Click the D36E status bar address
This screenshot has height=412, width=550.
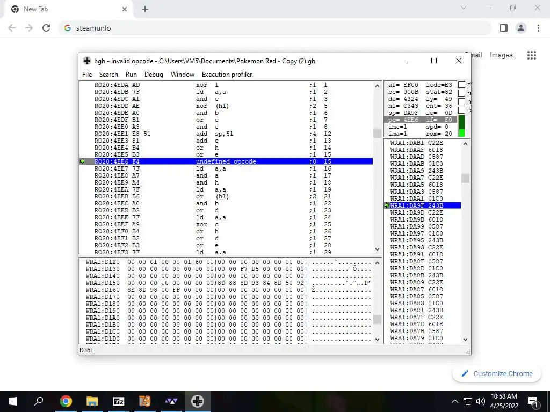coord(86,350)
